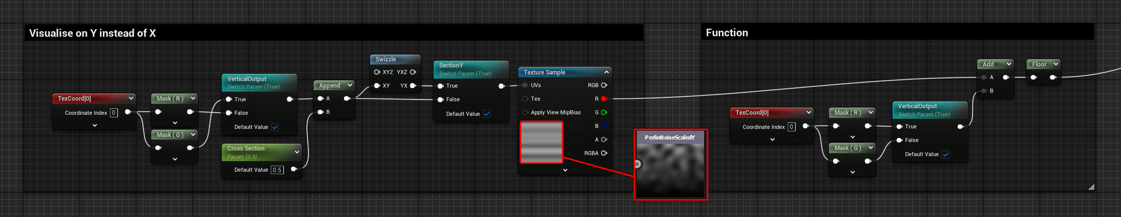Expand the Cross Section node chevron
1121x217 pixels.
pyautogui.click(x=297, y=152)
